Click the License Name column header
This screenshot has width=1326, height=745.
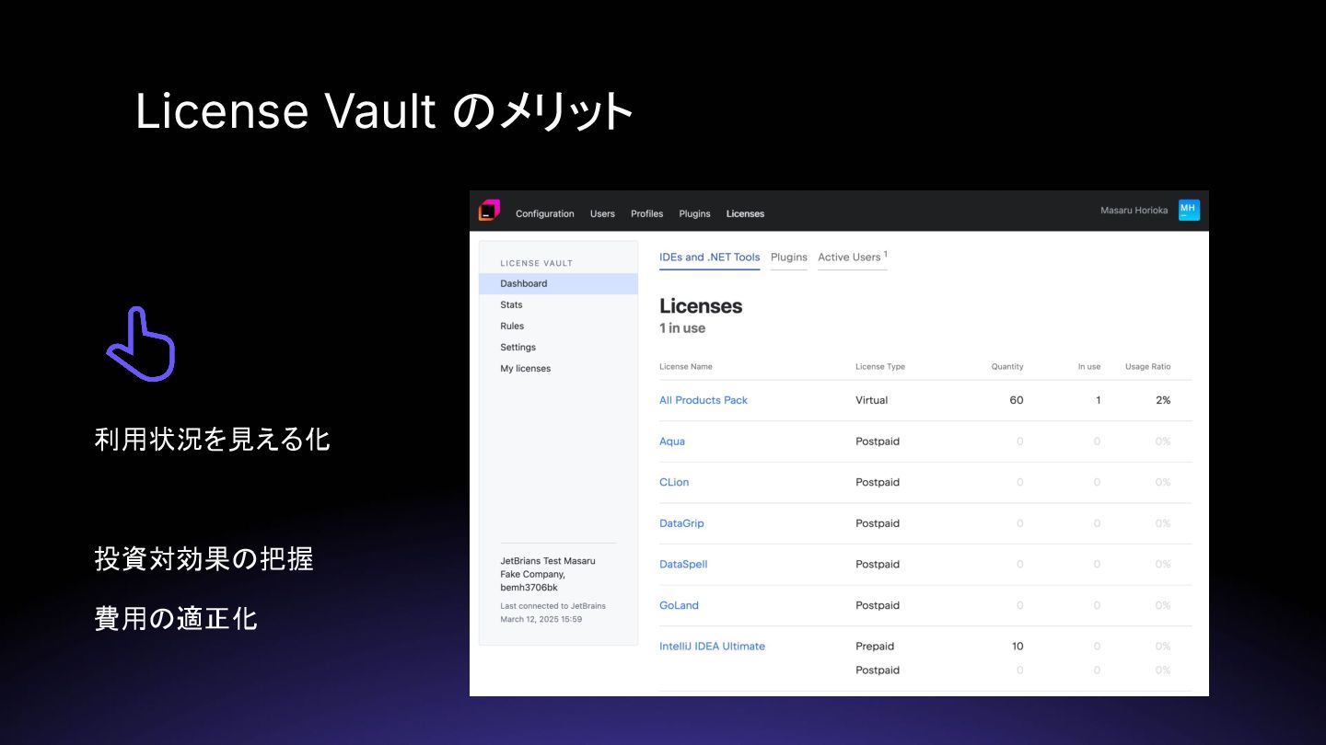coord(686,366)
